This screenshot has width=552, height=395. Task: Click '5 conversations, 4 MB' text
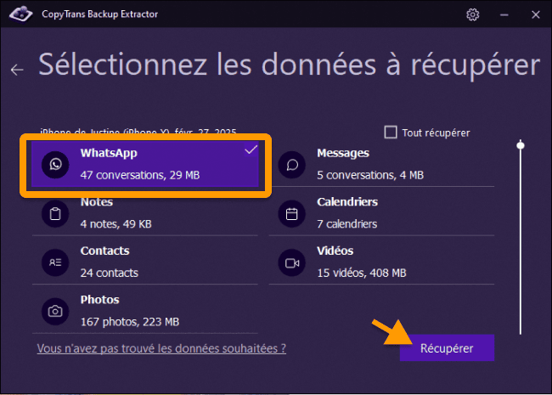pos(370,175)
